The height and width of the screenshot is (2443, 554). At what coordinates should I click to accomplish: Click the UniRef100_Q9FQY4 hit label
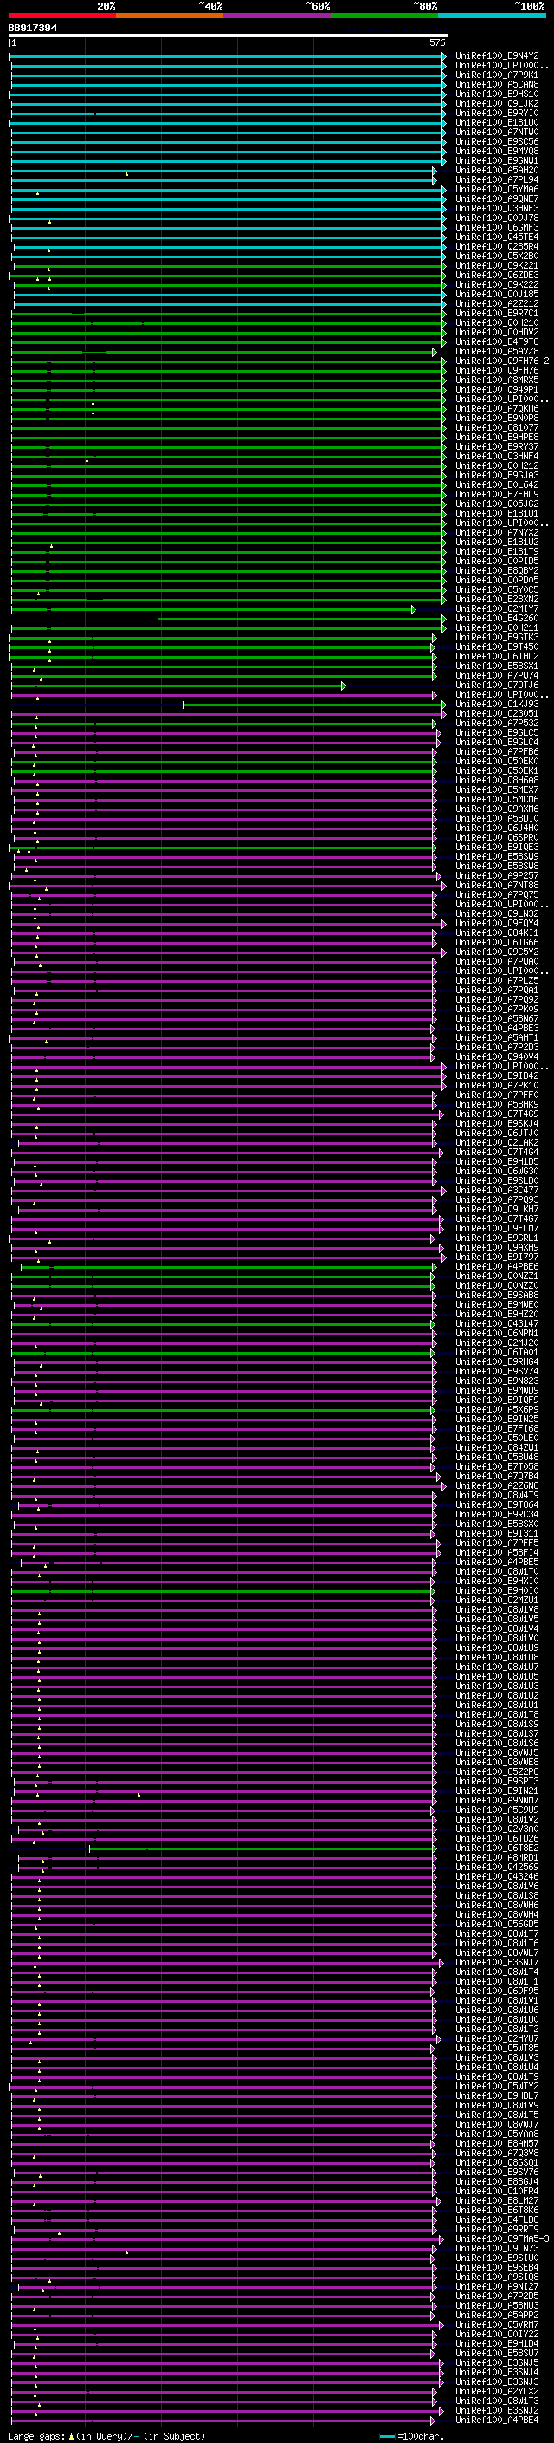[497, 924]
